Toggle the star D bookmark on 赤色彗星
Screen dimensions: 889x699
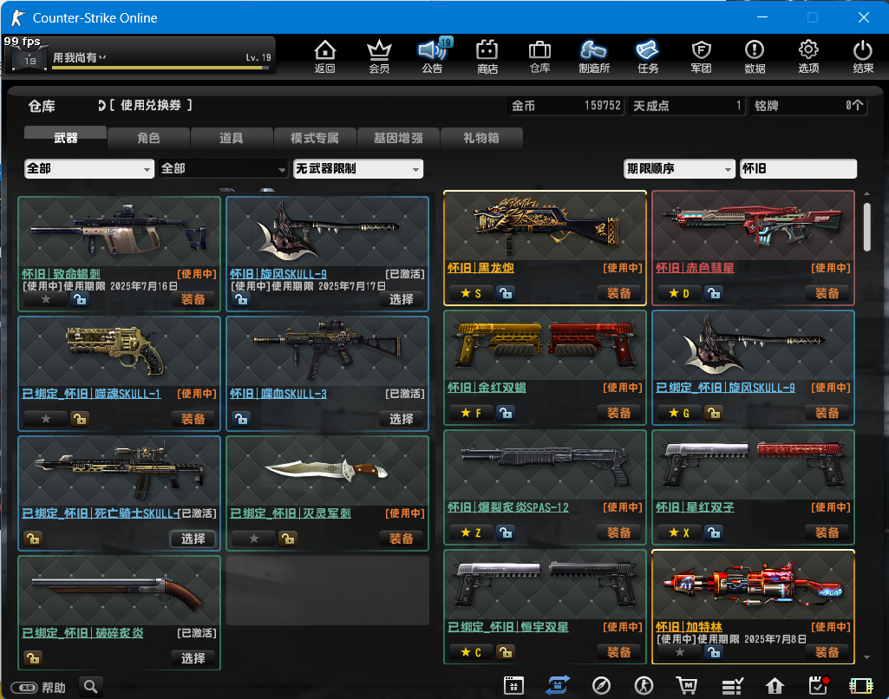[x=678, y=293]
